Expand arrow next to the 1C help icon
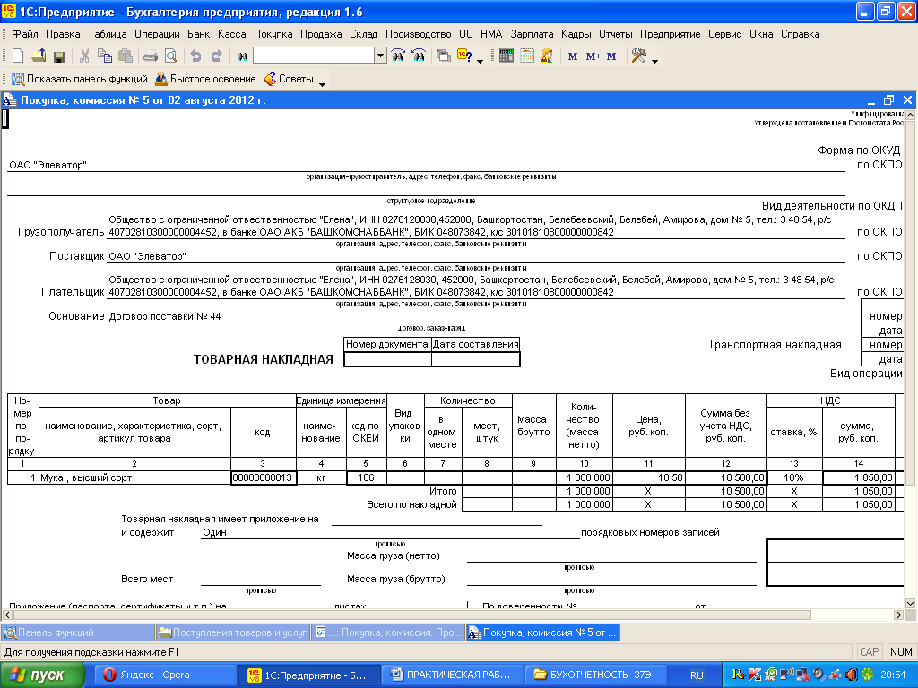918x688 pixels. pyautogui.click(x=481, y=60)
